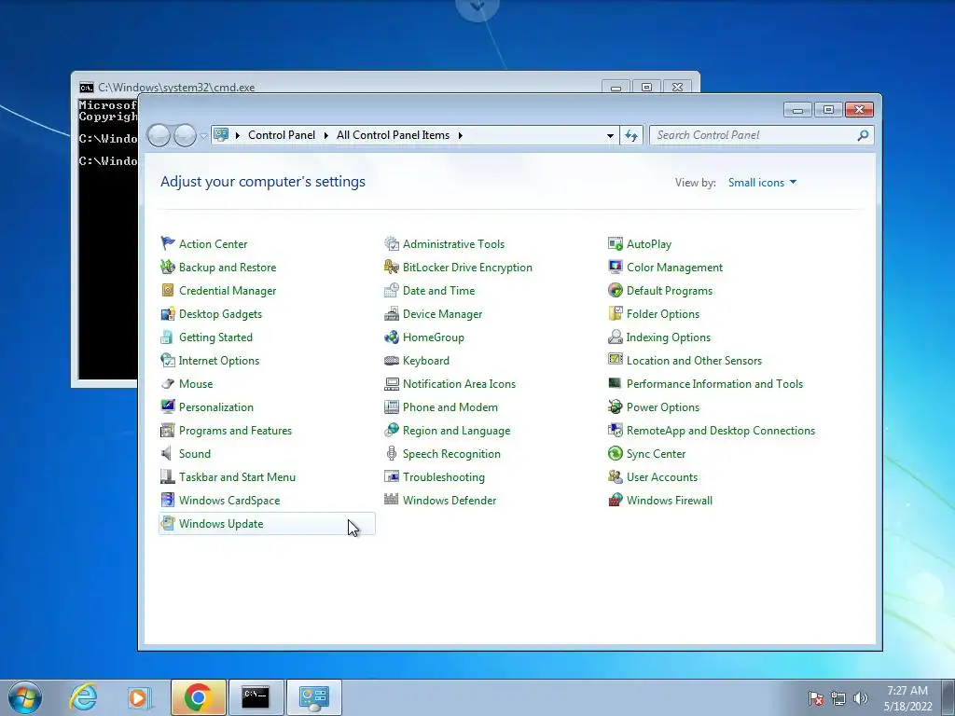955x716 pixels.
Task: Click the Default Programs icon
Action: point(616,291)
